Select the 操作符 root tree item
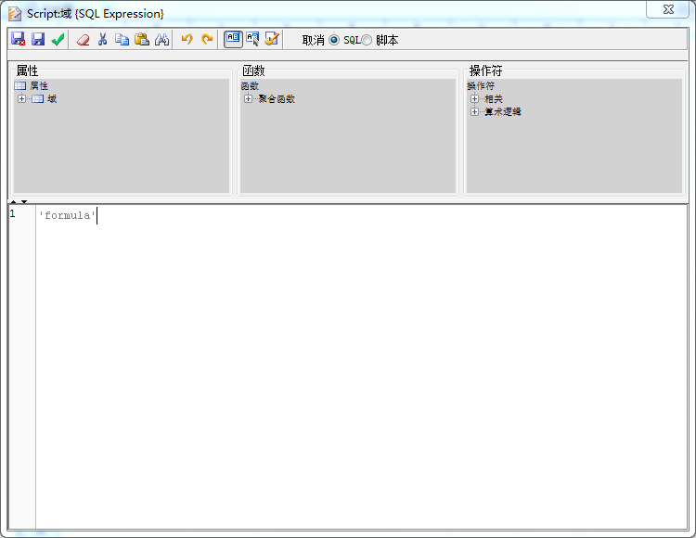 pos(481,85)
